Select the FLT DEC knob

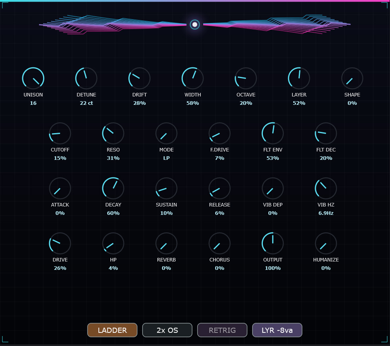click(326, 134)
